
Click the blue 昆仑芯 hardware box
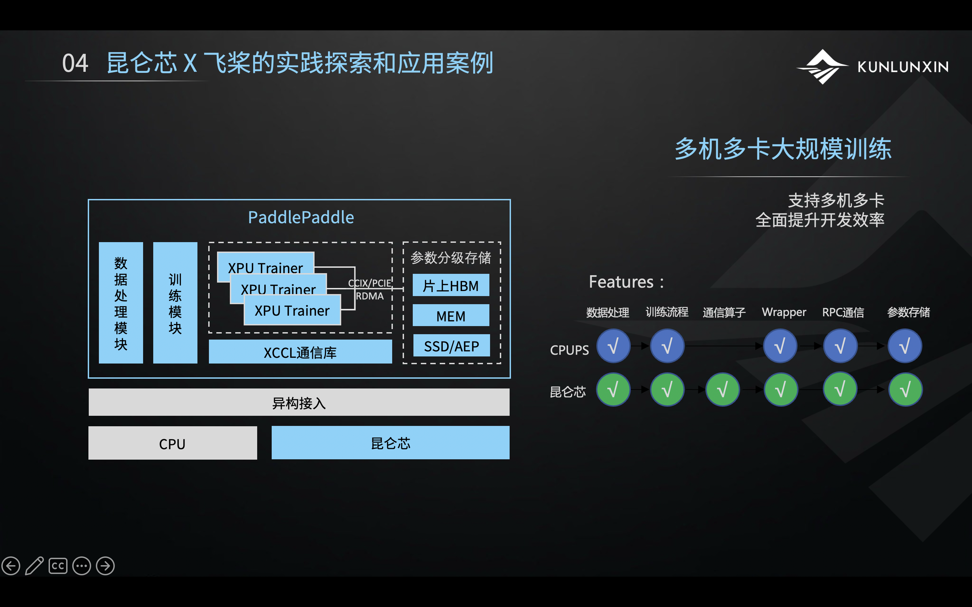[390, 442]
